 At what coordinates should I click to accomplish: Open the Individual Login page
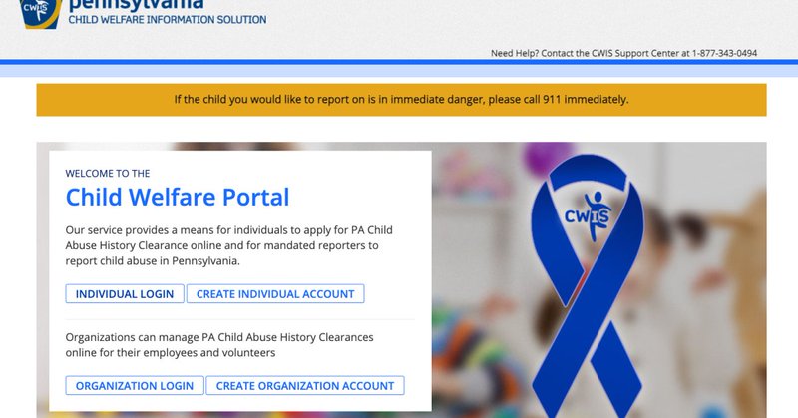(x=125, y=293)
